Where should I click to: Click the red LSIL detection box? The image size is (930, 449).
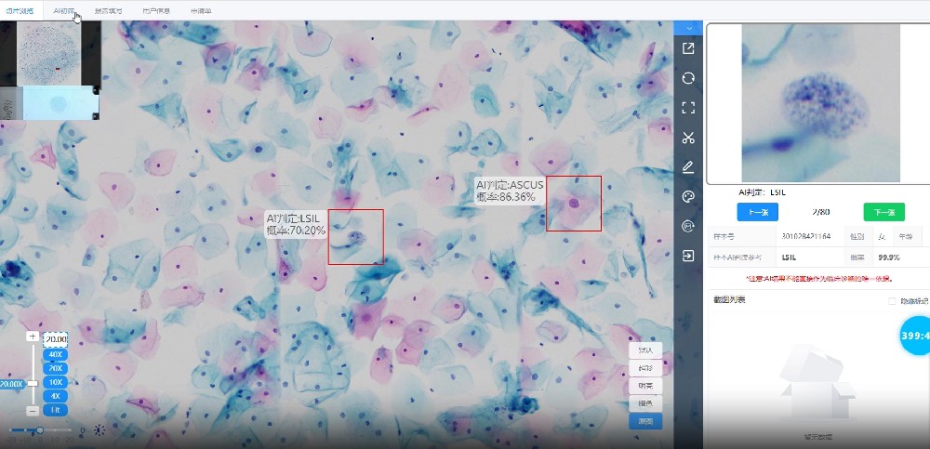[x=356, y=237]
